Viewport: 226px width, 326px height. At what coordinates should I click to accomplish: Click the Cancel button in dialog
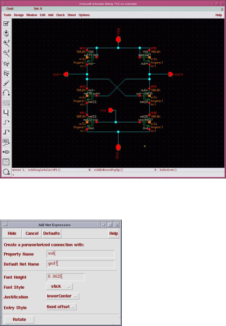click(32, 233)
